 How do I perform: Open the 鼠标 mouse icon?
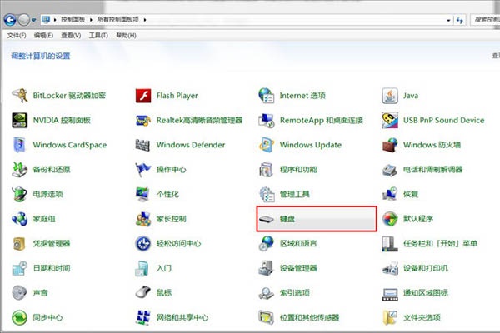pyautogui.click(x=142, y=292)
